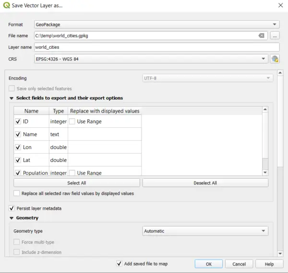
Task: Disable Persist layer metadata
Action: 12,208
